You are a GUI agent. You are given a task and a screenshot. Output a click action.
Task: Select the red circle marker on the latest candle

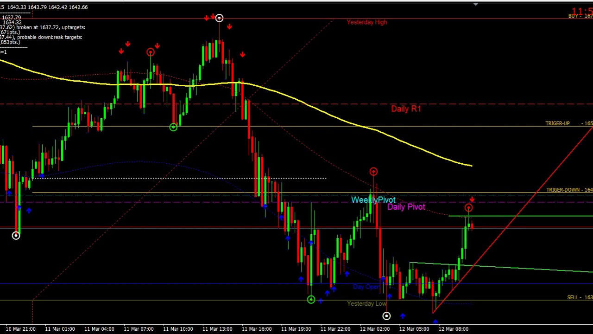click(x=468, y=208)
